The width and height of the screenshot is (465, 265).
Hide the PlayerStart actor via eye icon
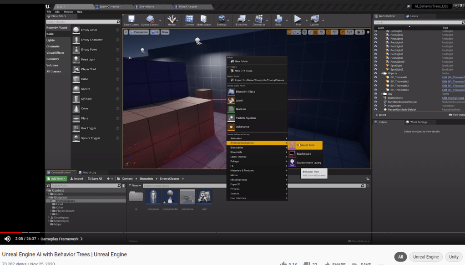[x=376, y=106]
